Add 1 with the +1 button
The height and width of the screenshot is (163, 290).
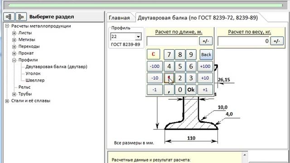point(205,90)
